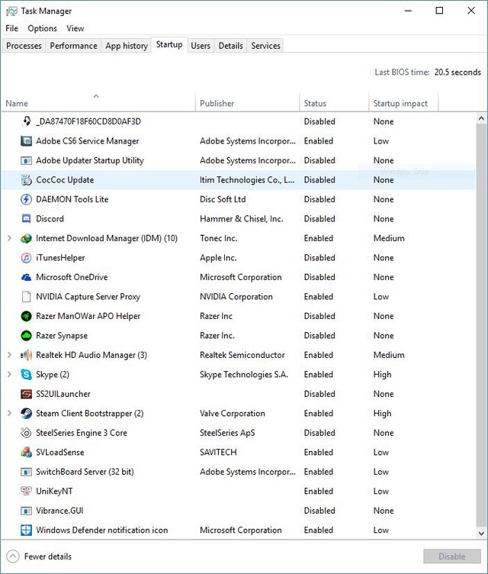Click the iTunesHelper music icon
488x574 pixels.
[x=26, y=258]
